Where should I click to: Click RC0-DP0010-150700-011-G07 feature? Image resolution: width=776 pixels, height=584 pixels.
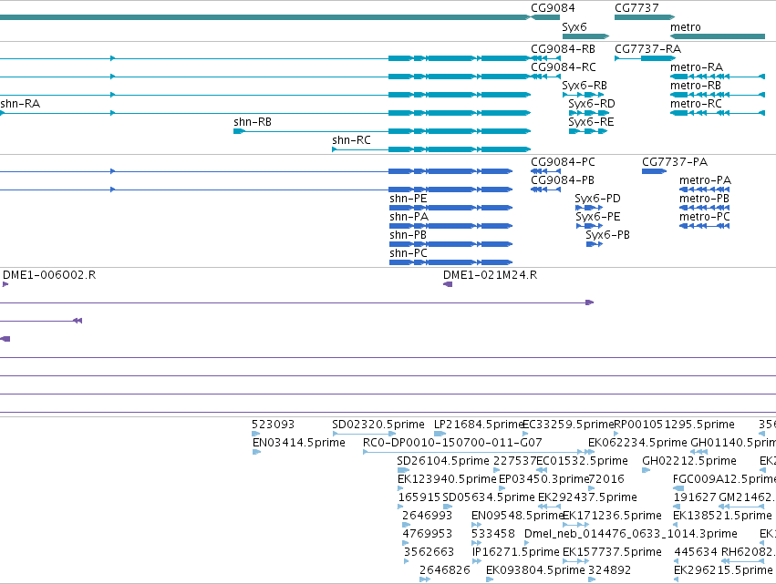point(479,452)
